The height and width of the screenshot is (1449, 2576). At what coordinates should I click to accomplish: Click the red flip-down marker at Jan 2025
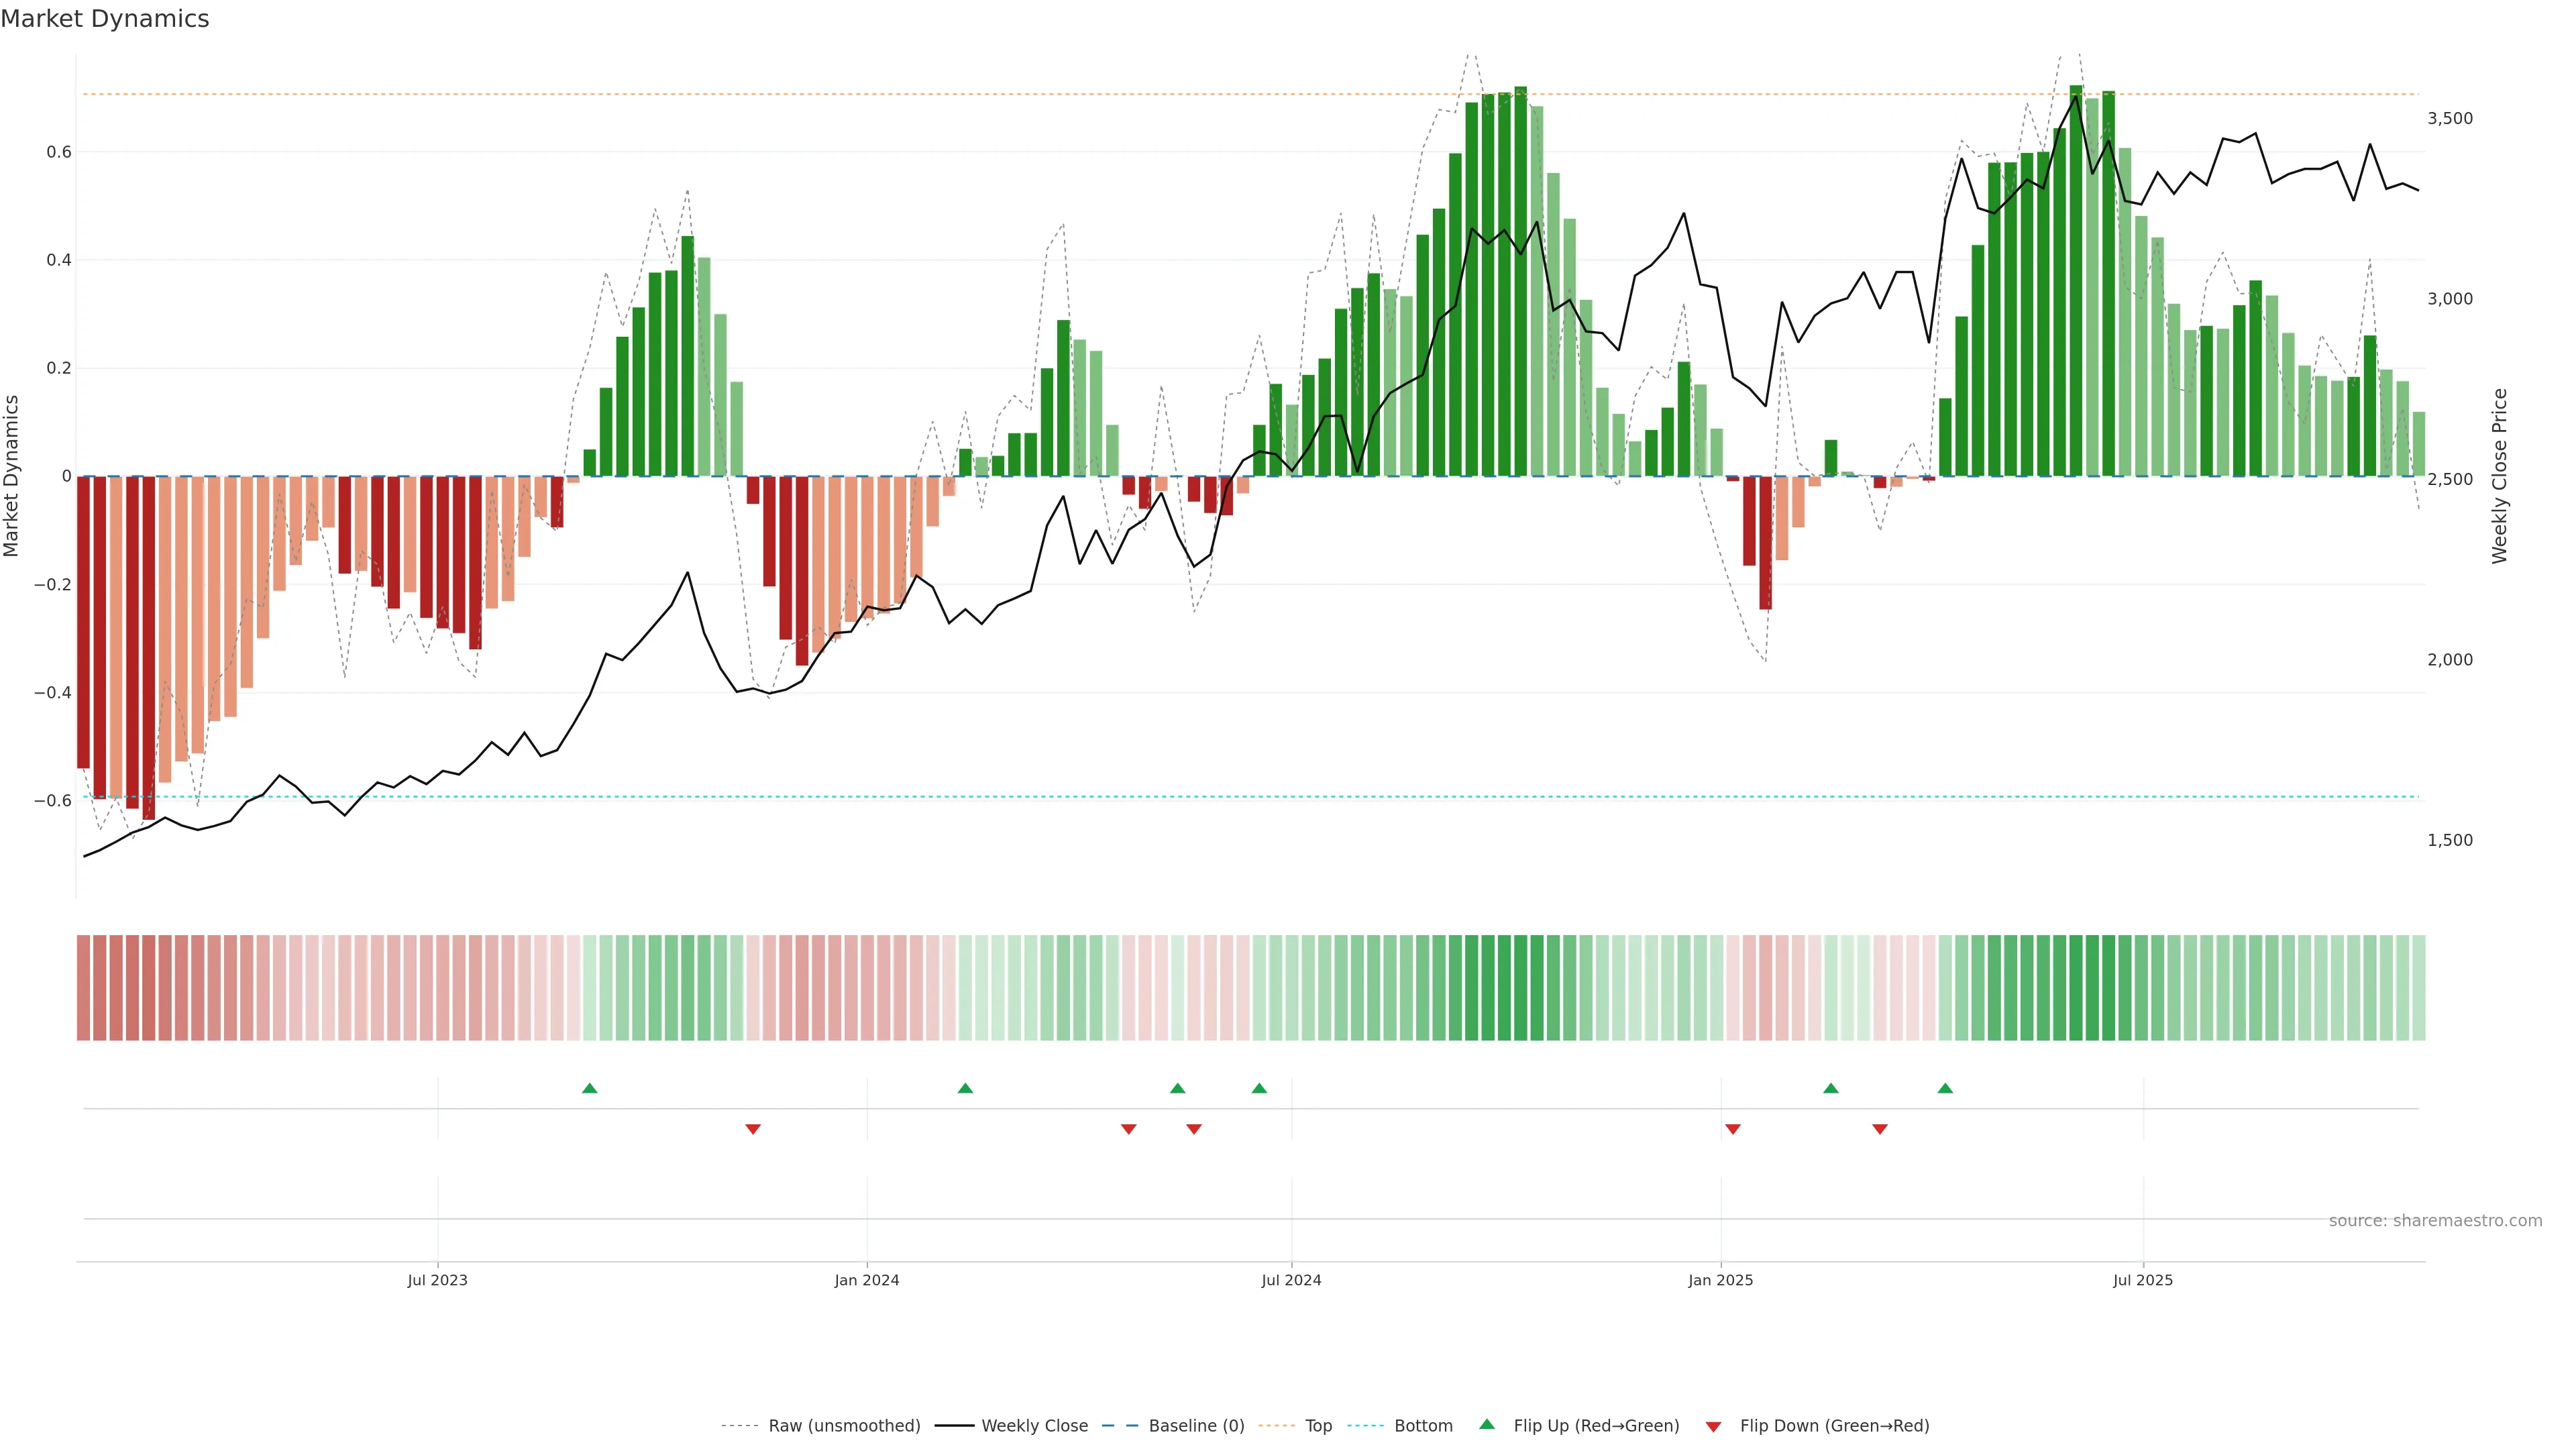pos(1733,1129)
